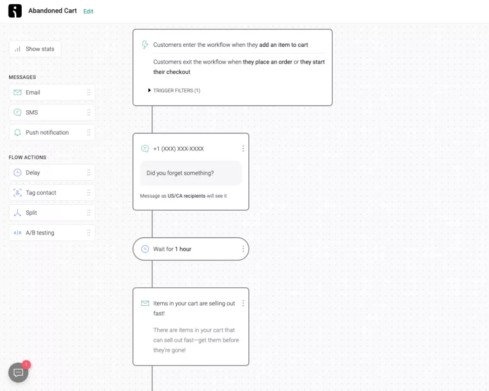489x391 pixels.
Task: Click the Split branch icon
Action: pyautogui.click(x=17, y=213)
